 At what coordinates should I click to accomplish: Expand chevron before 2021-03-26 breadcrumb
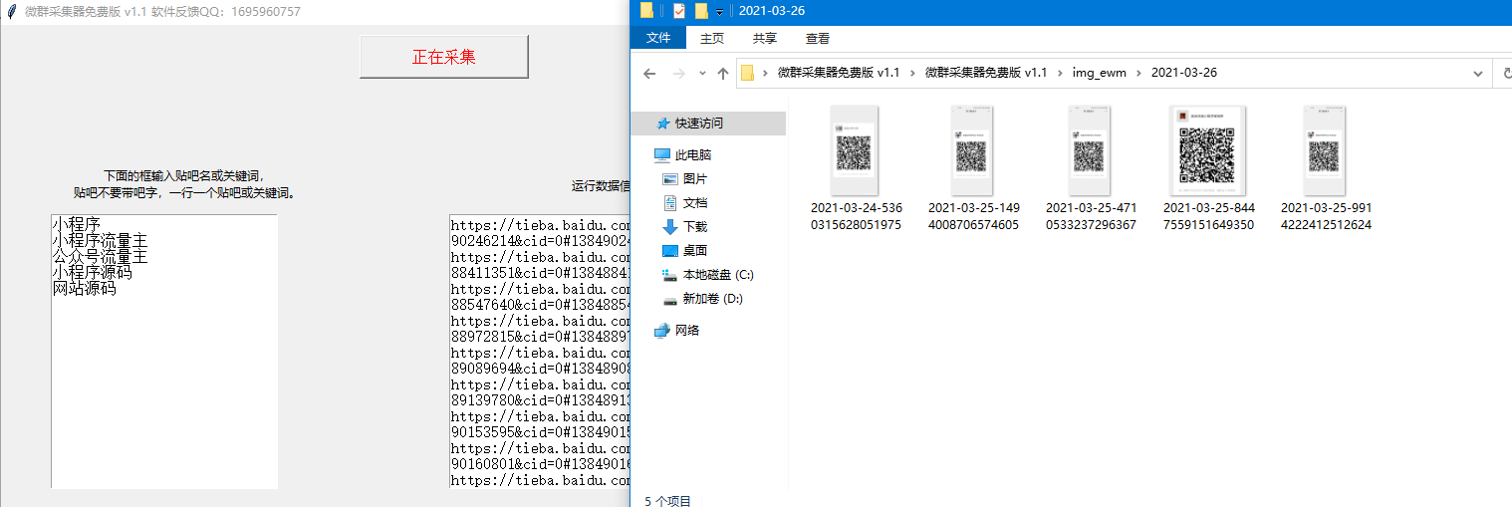click(x=1139, y=73)
